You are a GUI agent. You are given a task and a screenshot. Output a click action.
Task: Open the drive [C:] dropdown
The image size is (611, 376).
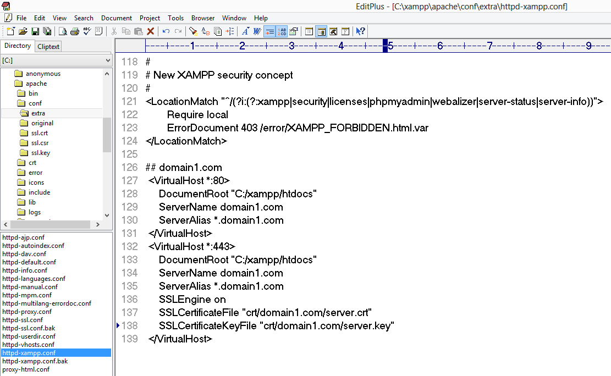pyautogui.click(x=108, y=60)
